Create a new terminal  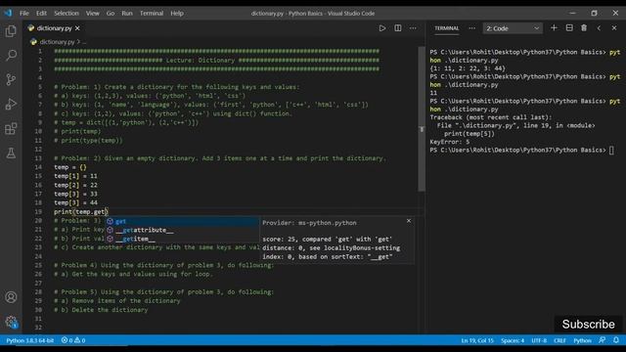(554, 28)
